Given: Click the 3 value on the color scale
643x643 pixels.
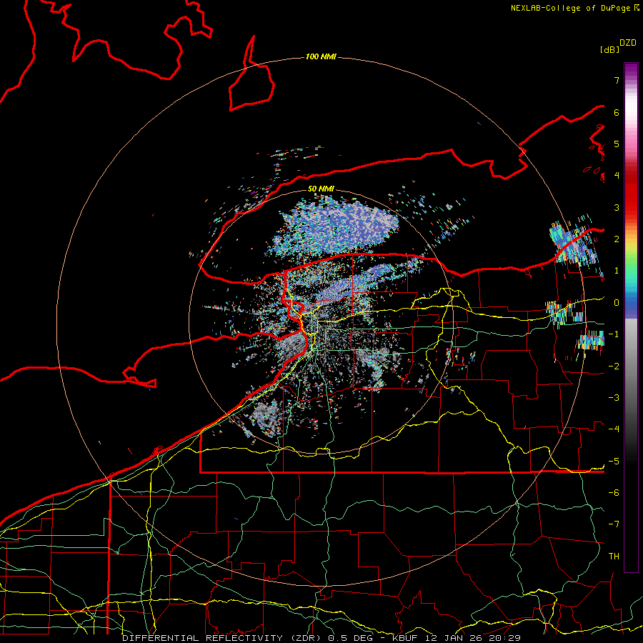Looking at the screenshot, I should [617, 207].
